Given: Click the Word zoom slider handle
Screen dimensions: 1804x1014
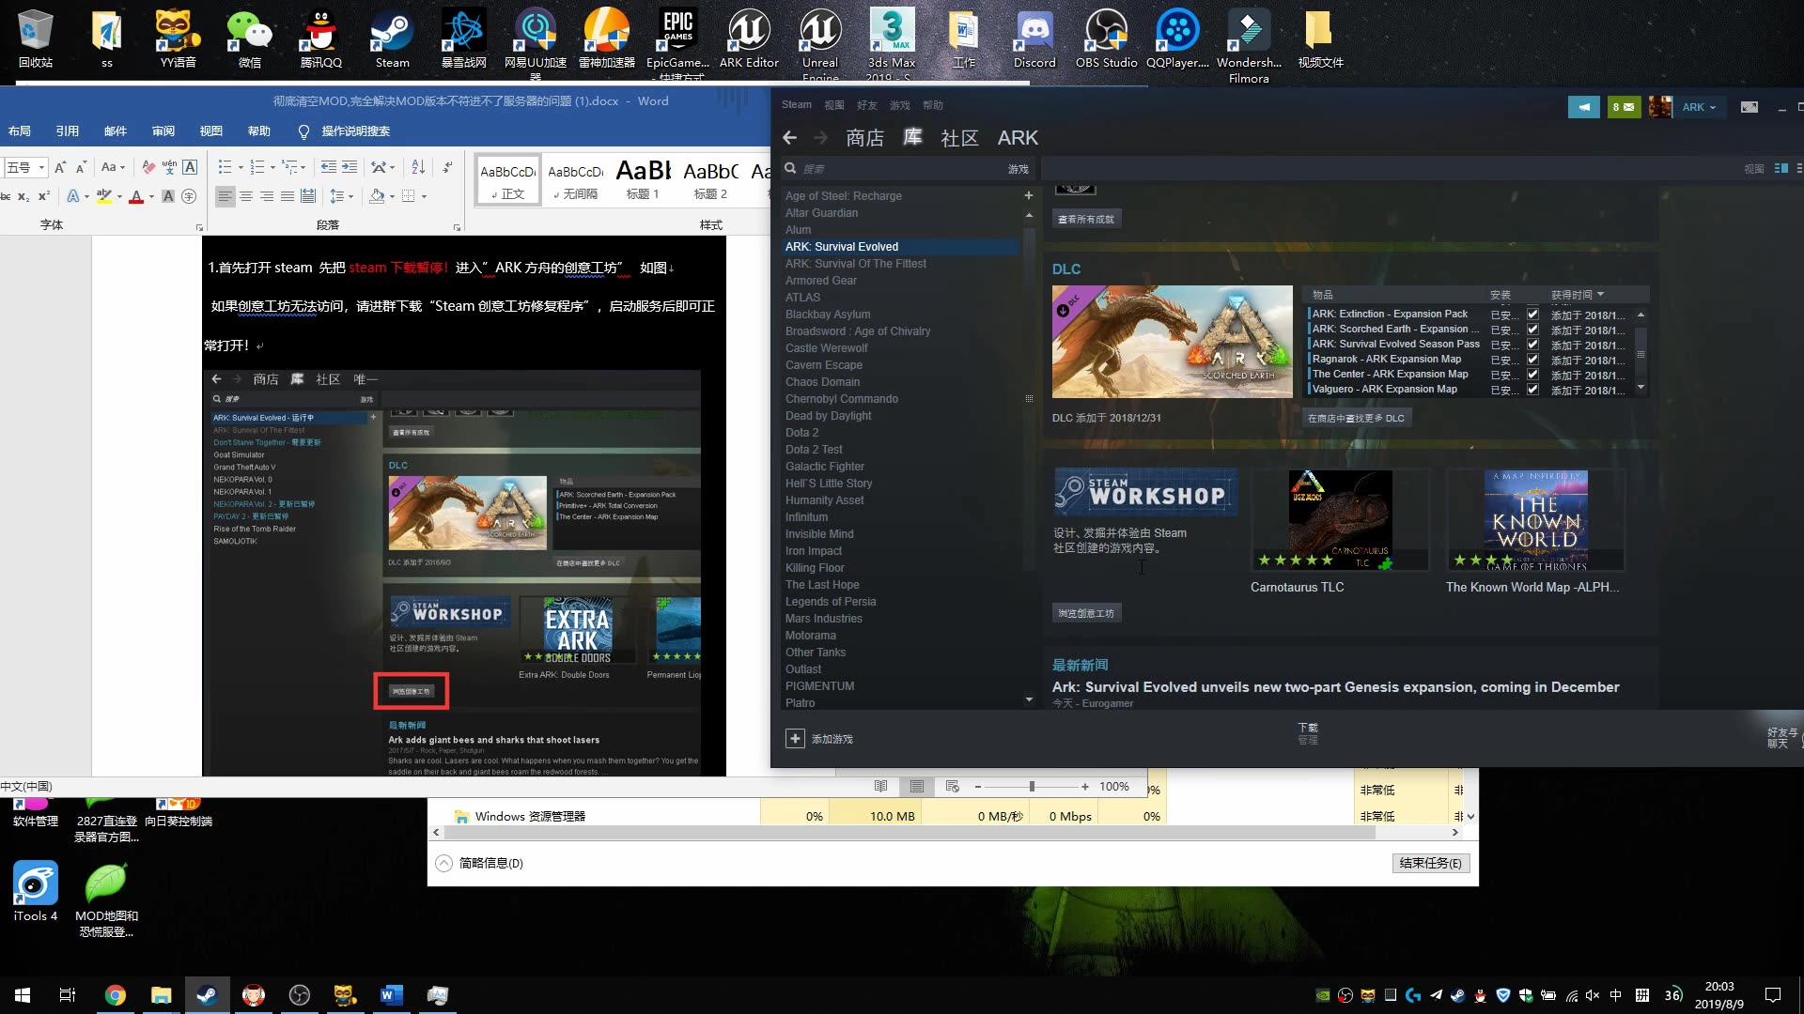Looking at the screenshot, I should [1032, 787].
